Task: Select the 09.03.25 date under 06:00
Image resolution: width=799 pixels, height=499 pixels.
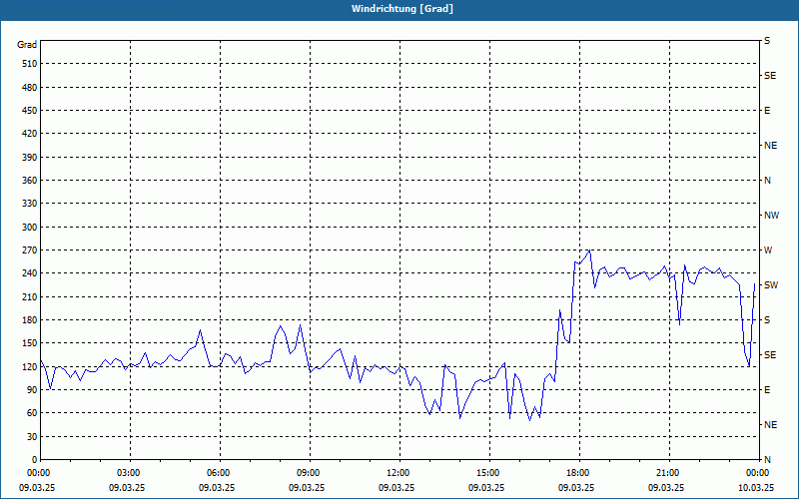Action: coord(217,487)
